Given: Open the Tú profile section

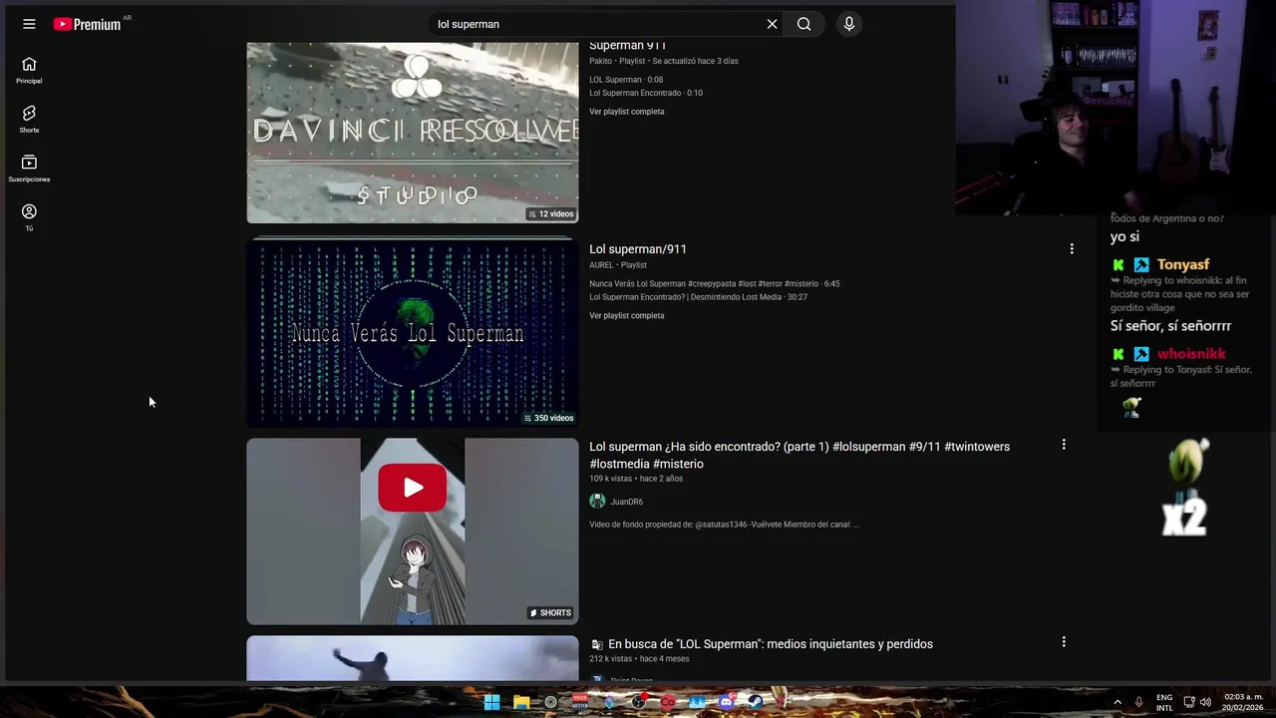Looking at the screenshot, I should tap(29, 217).
